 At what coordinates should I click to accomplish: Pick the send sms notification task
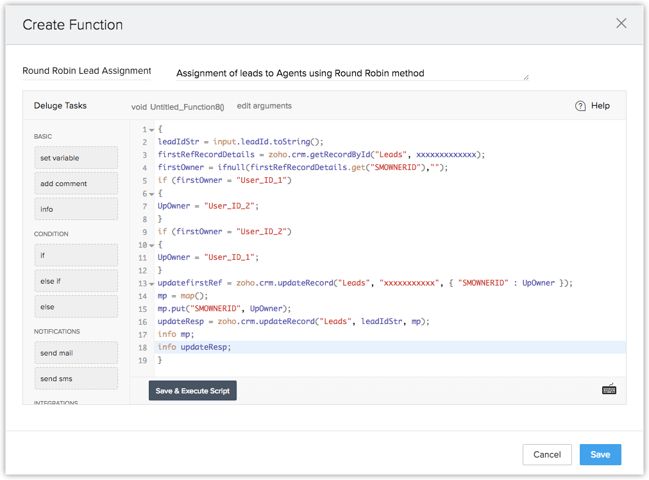76,379
